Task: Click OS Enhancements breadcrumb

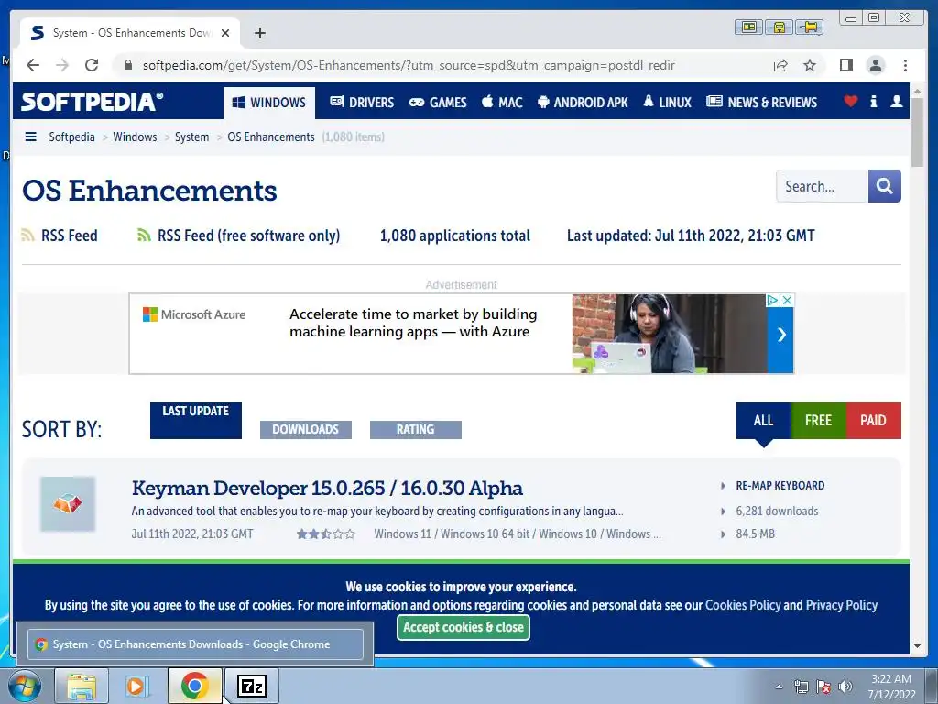Action: (271, 137)
